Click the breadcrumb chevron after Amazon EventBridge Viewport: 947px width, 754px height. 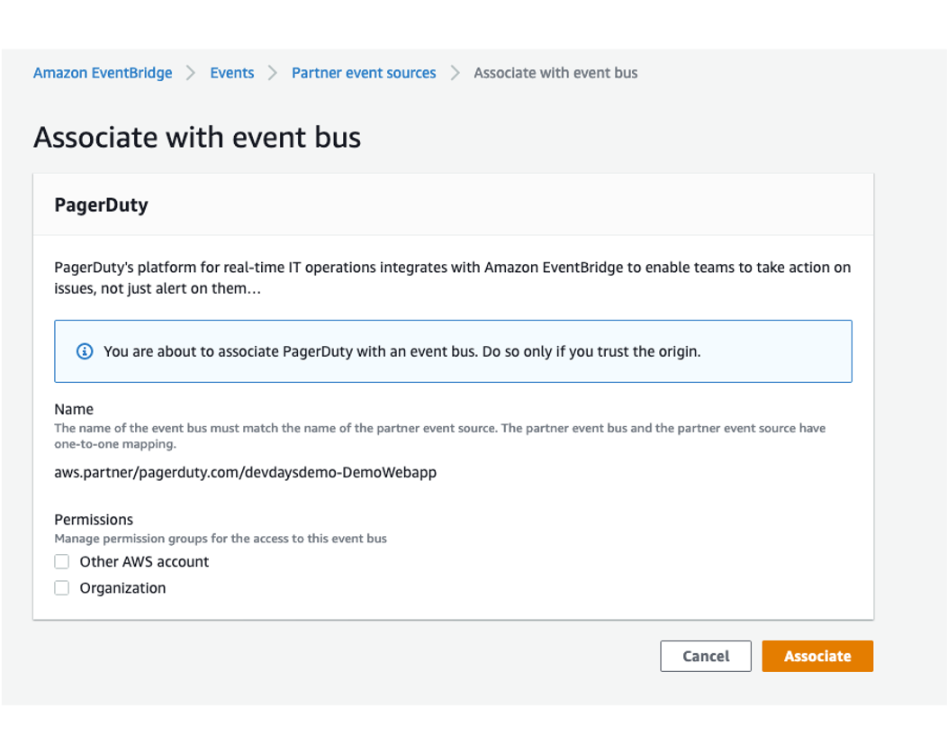tap(191, 73)
